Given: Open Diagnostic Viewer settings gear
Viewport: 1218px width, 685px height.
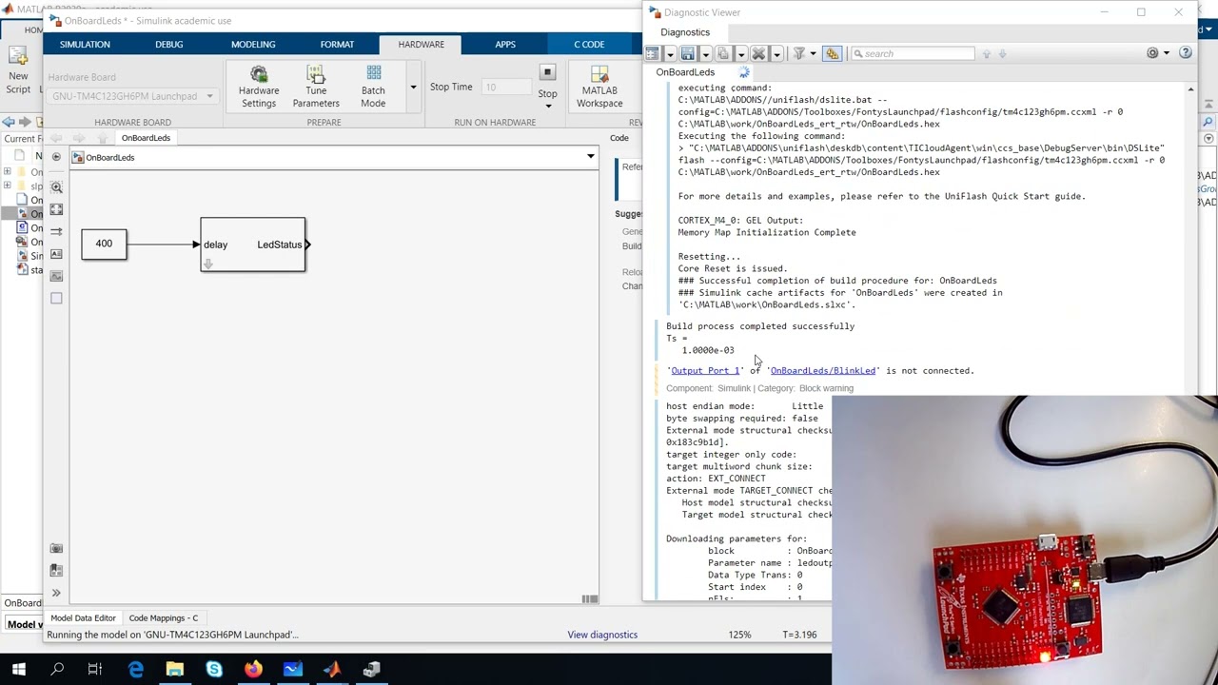Looking at the screenshot, I should click(x=1152, y=53).
